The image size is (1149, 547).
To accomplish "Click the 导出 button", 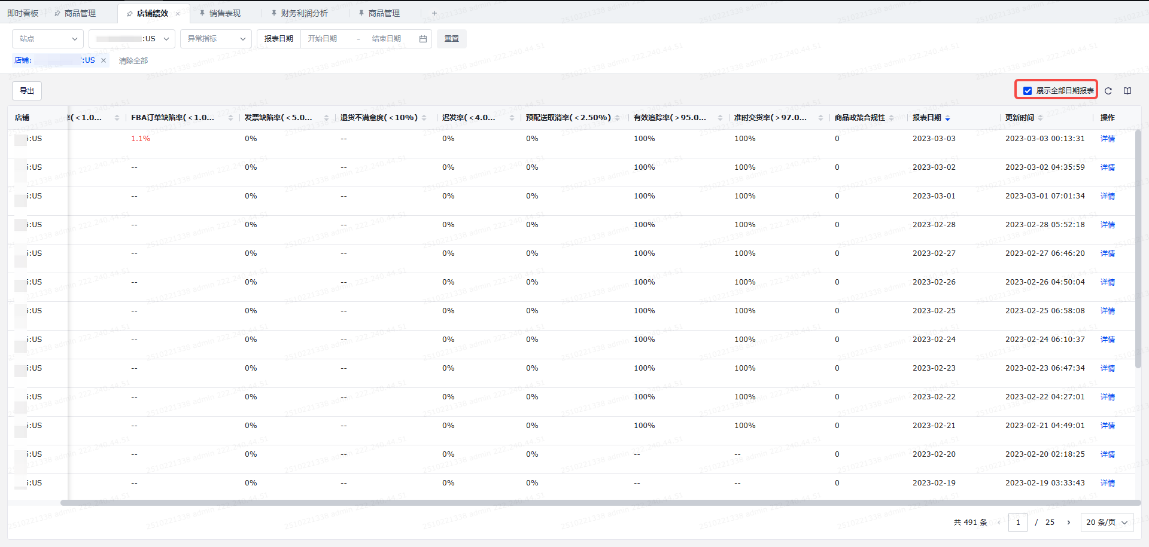I will (27, 91).
